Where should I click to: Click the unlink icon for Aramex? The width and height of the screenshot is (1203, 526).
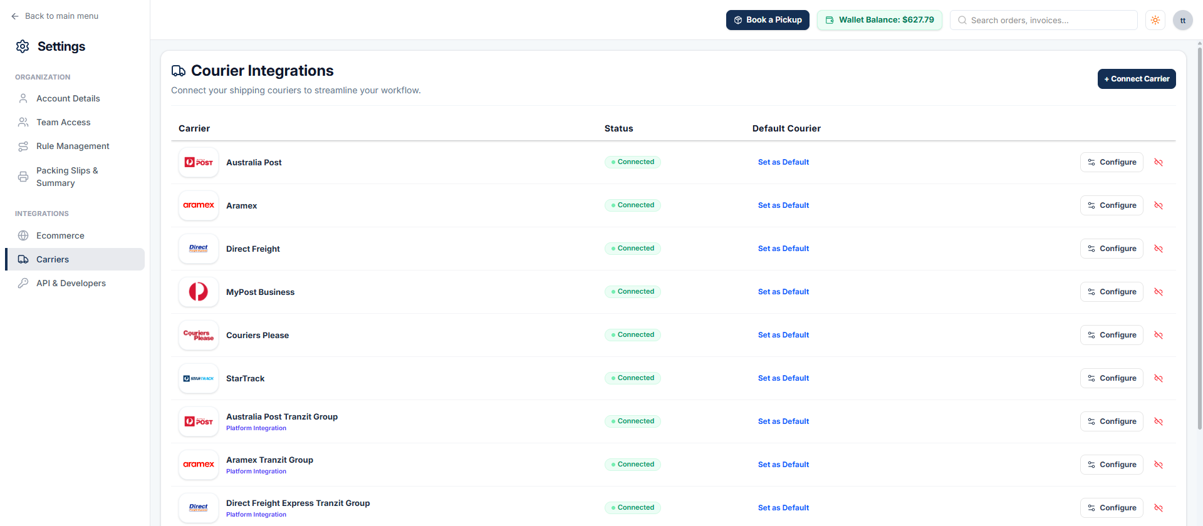tap(1159, 205)
